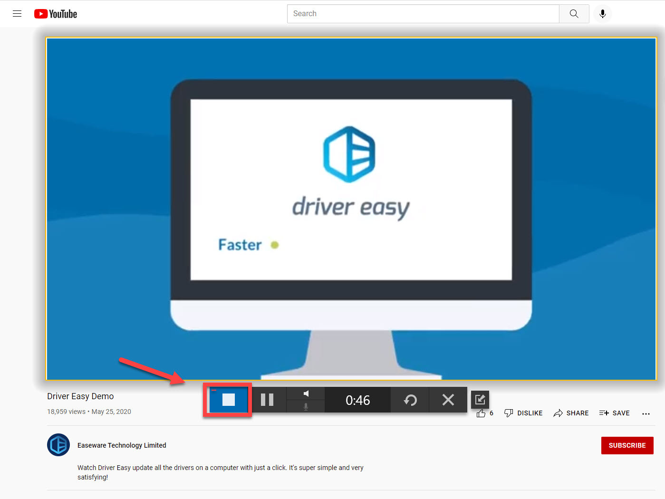
Task: Open Easeware Technology Limited channel link
Action: point(122,445)
